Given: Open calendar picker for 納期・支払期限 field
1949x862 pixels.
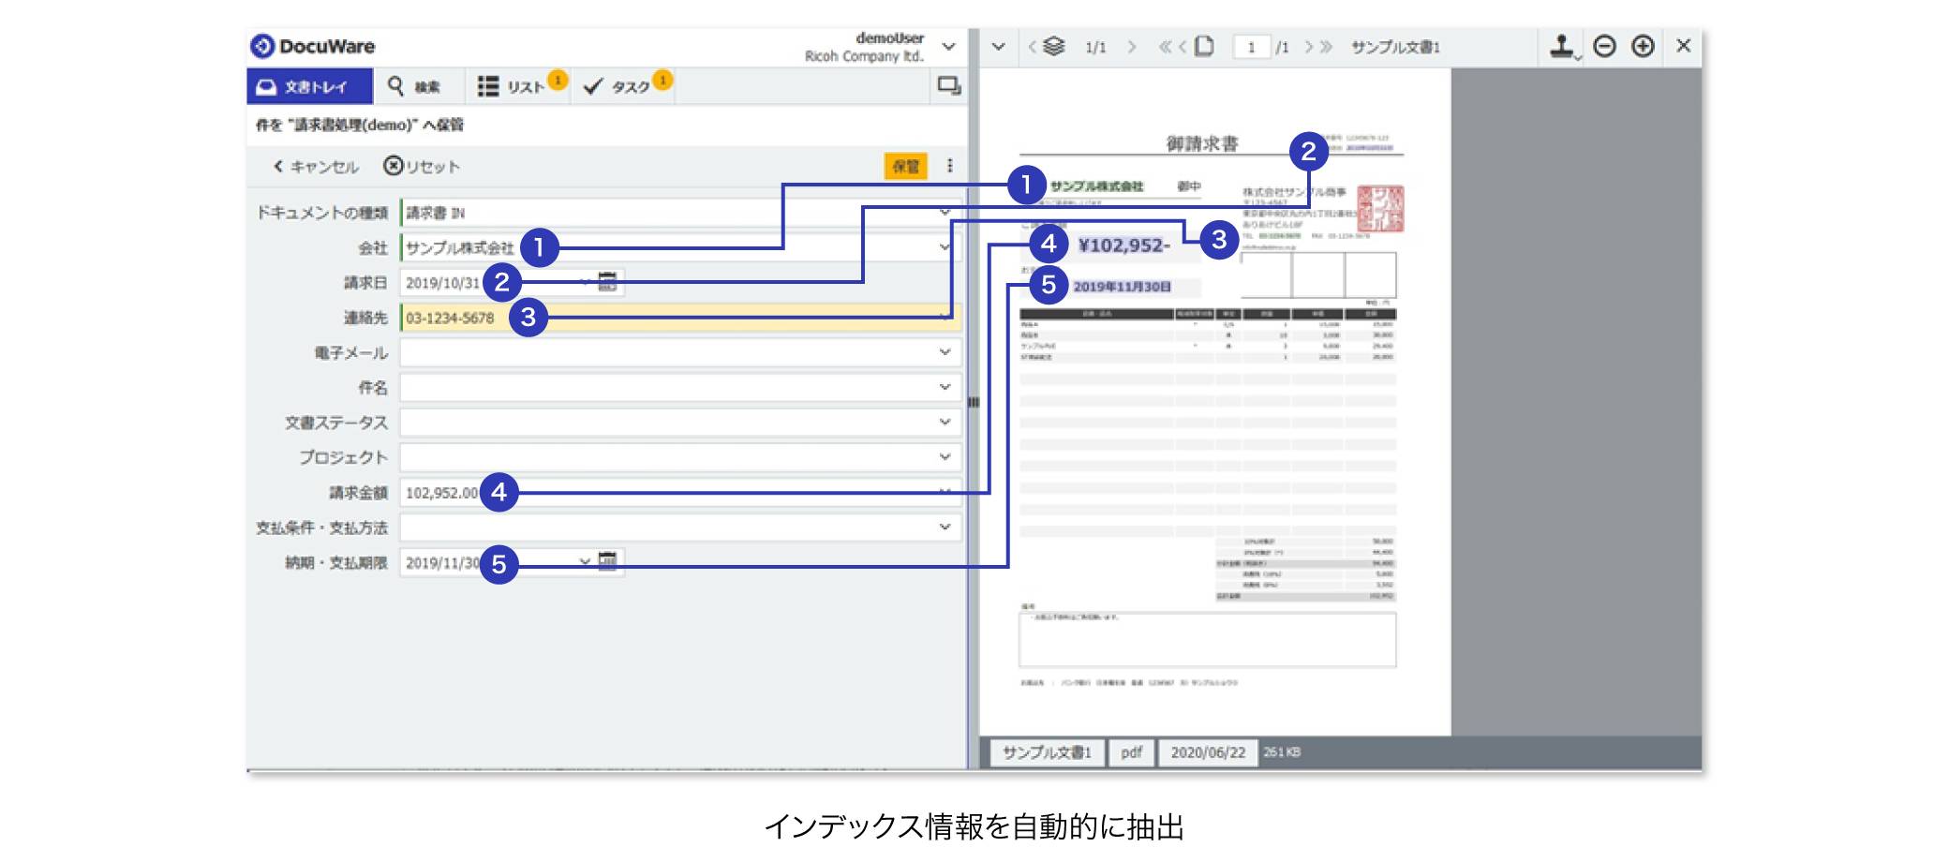Looking at the screenshot, I should click(607, 561).
